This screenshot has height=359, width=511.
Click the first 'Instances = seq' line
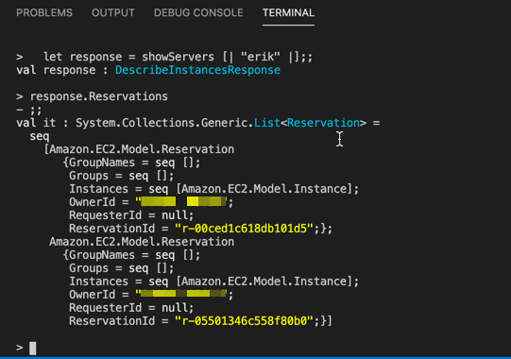point(213,189)
